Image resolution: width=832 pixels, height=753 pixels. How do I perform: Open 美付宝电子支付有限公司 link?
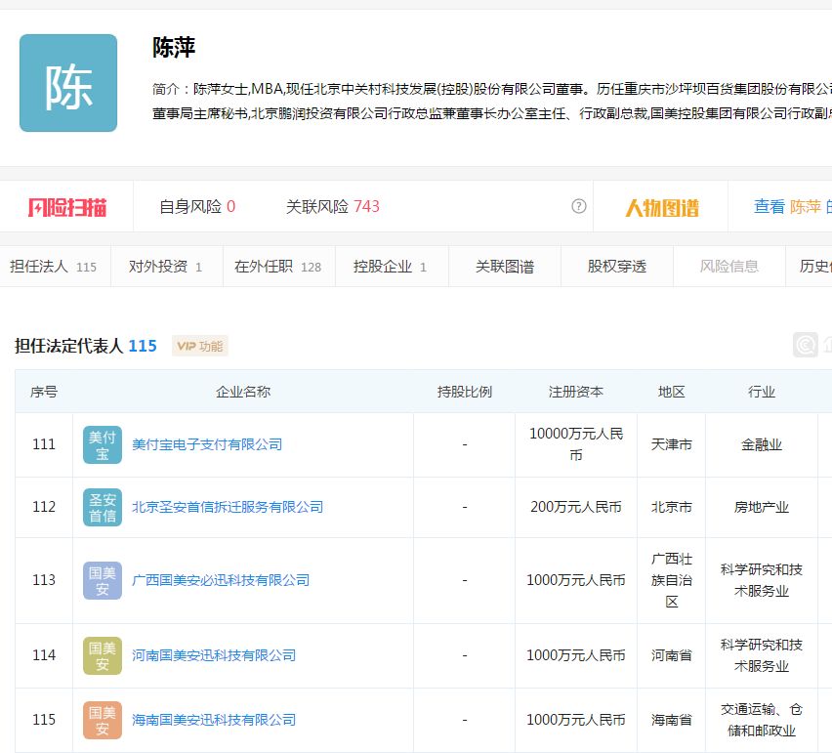pyautogui.click(x=207, y=444)
